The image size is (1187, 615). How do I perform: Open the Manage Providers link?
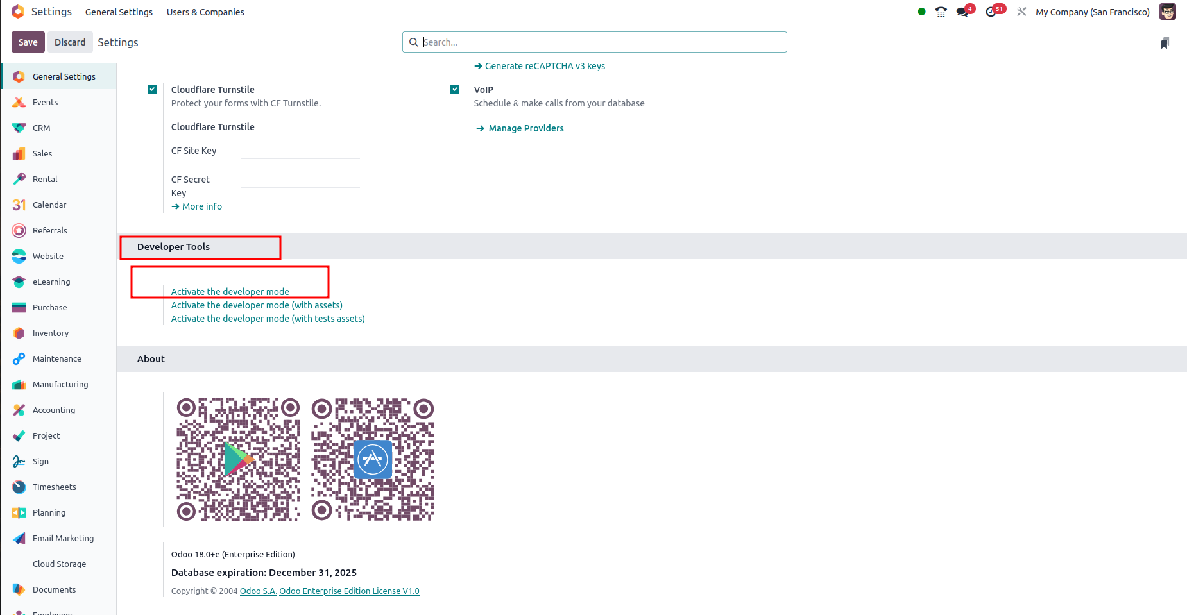(x=525, y=128)
